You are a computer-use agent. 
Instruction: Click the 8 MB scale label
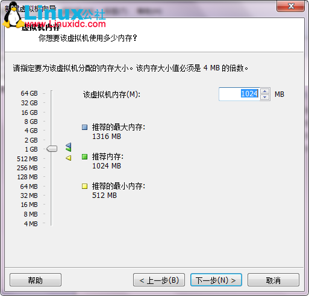31,214
